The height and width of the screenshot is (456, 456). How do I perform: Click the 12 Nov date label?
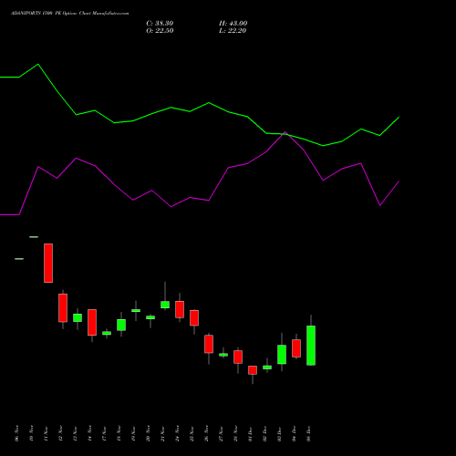(x=60, y=433)
